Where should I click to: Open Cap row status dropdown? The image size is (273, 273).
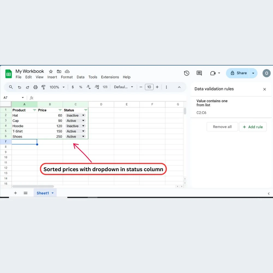coord(83,120)
